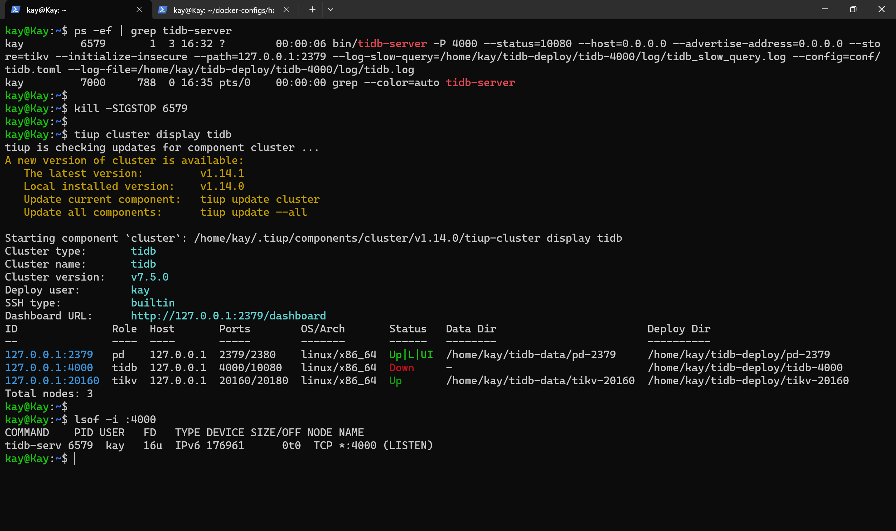Click the Data Dir column header
The height and width of the screenshot is (531, 896).
tap(471, 329)
